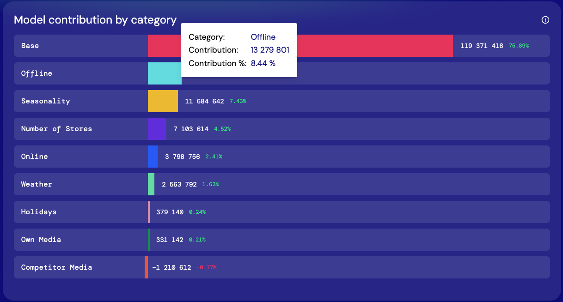The height and width of the screenshot is (302, 563).
Task: Click the Seasonality 7.43% percentage
Action: coord(238,101)
